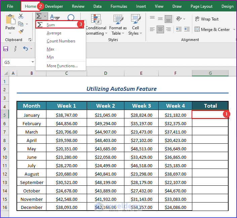237x218 pixels.
Task: Switch to the Page Layout tab
Action: click(x=201, y=6)
